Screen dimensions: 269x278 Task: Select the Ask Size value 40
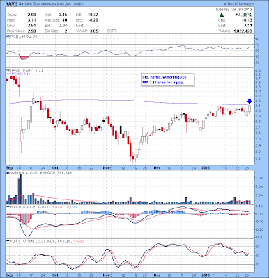click(x=65, y=20)
